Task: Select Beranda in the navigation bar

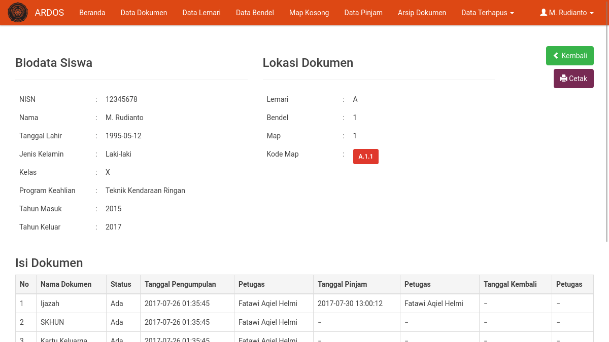Action: point(92,13)
